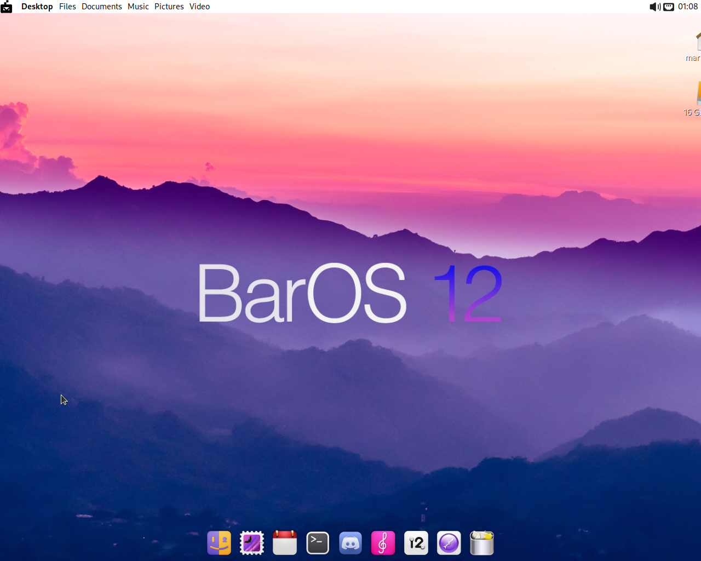Screen dimensions: 701x561
Task: Click Music in the top bar
Action: point(138,7)
